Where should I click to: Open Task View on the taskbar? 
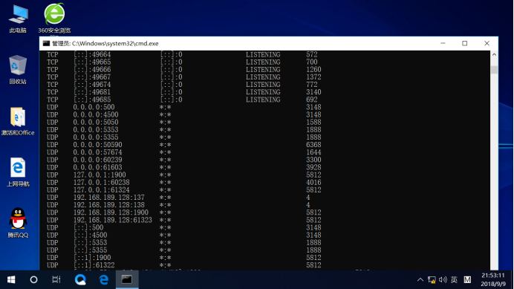[x=56, y=279]
